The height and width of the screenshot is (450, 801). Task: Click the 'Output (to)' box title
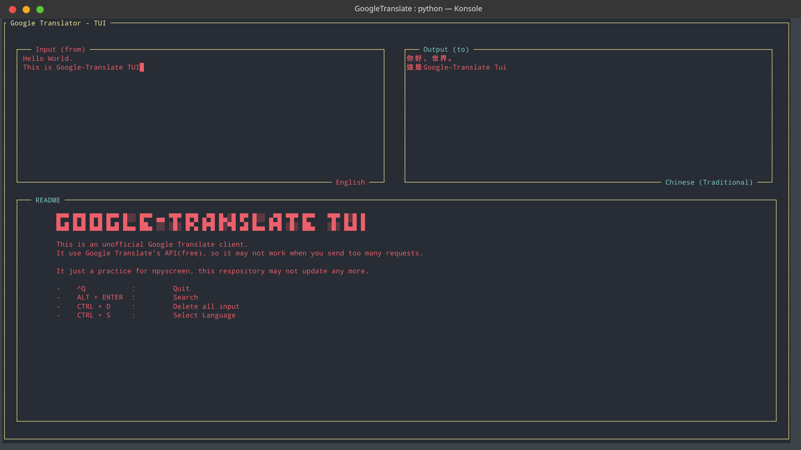(x=446, y=49)
